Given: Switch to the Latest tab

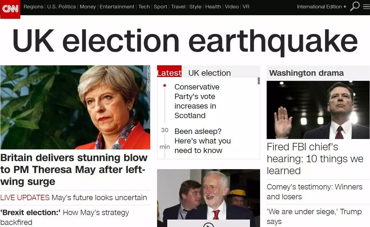Looking at the screenshot, I should click(x=169, y=72).
